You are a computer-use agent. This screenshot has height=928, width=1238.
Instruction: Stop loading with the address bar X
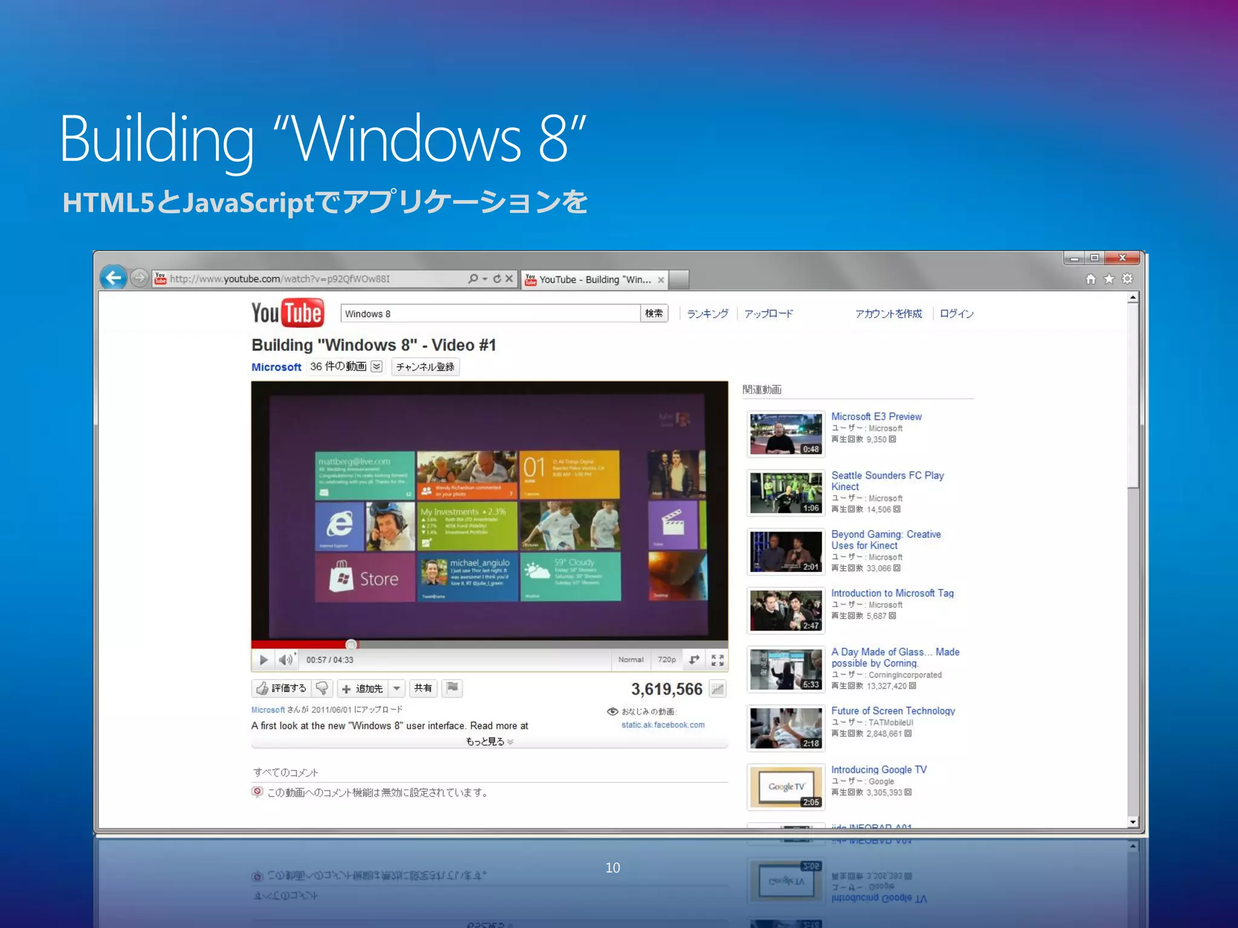click(x=509, y=279)
